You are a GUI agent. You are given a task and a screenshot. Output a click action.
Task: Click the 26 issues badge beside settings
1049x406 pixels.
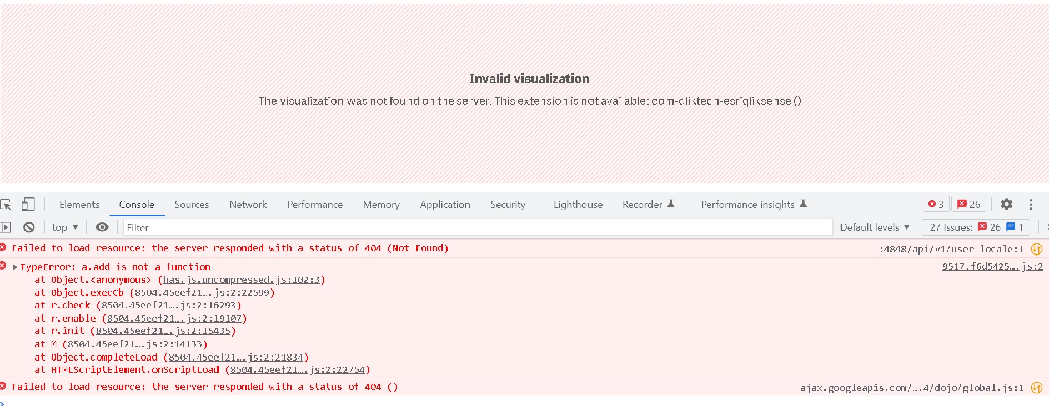pos(969,205)
